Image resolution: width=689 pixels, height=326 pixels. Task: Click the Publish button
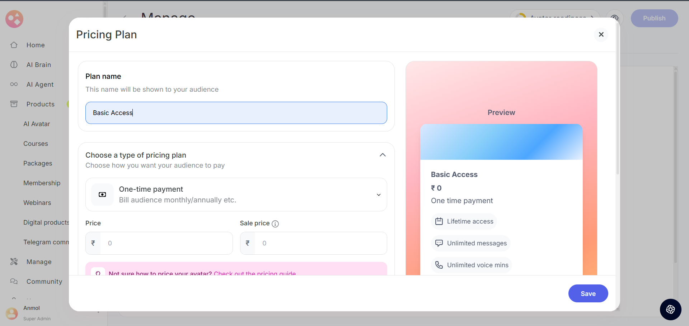(654, 18)
